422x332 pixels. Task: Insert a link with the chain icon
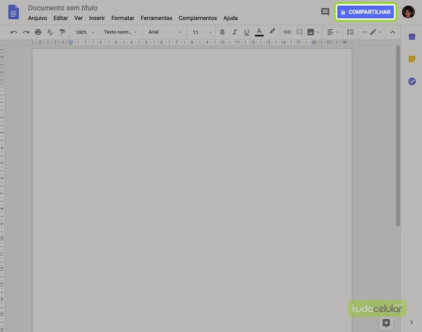click(x=287, y=32)
